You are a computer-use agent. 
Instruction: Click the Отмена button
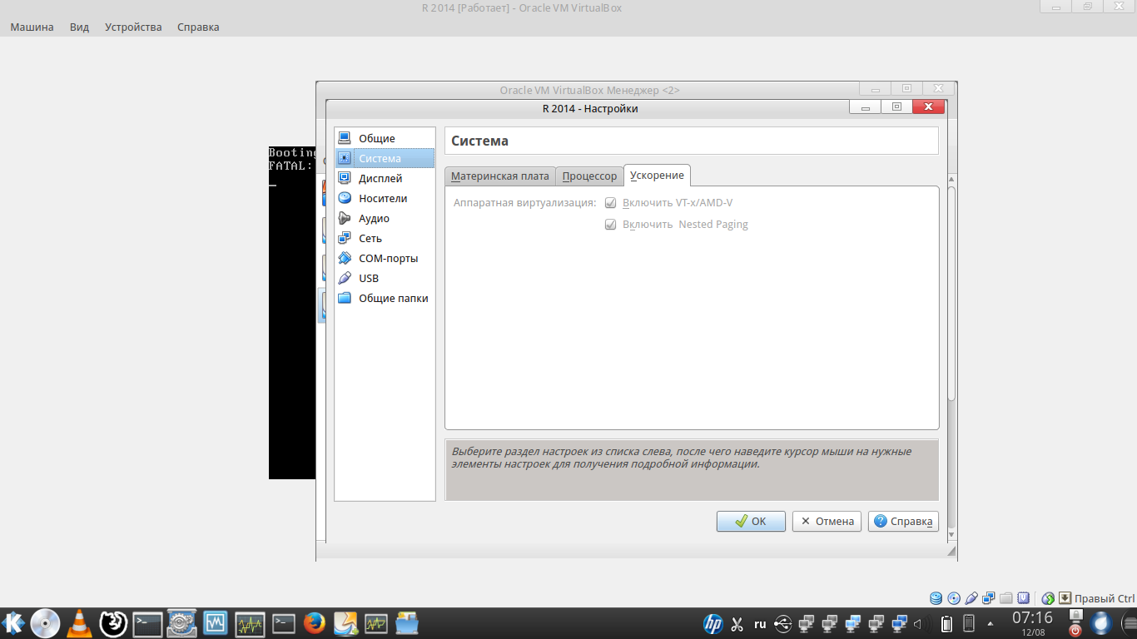(827, 521)
